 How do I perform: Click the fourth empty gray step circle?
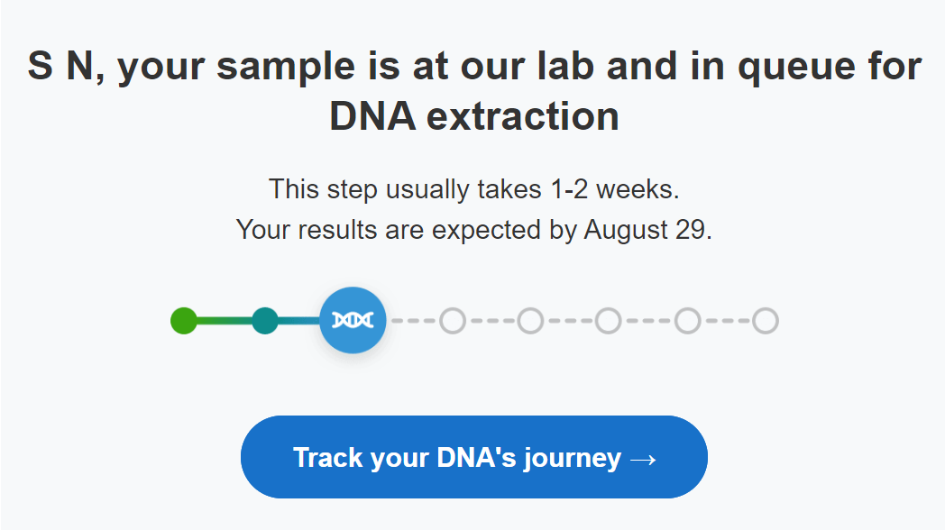(688, 320)
